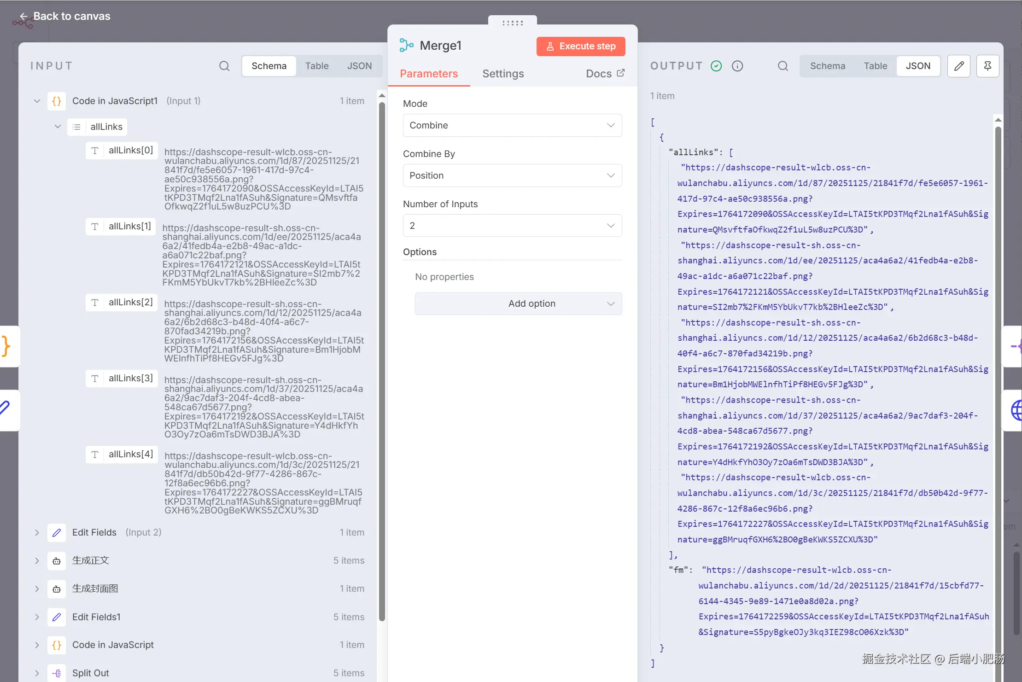This screenshot has height=682, width=1022.
Task: Select the Parameters tab
Action: (x=428, y=74)
